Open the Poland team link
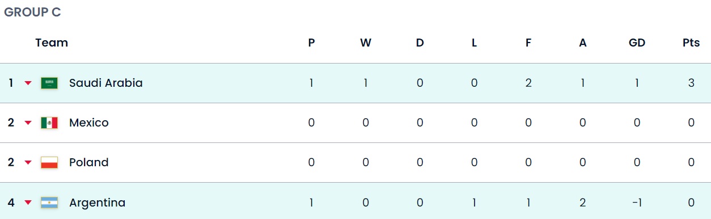This screenshot has width=711, height=219. 89,162
